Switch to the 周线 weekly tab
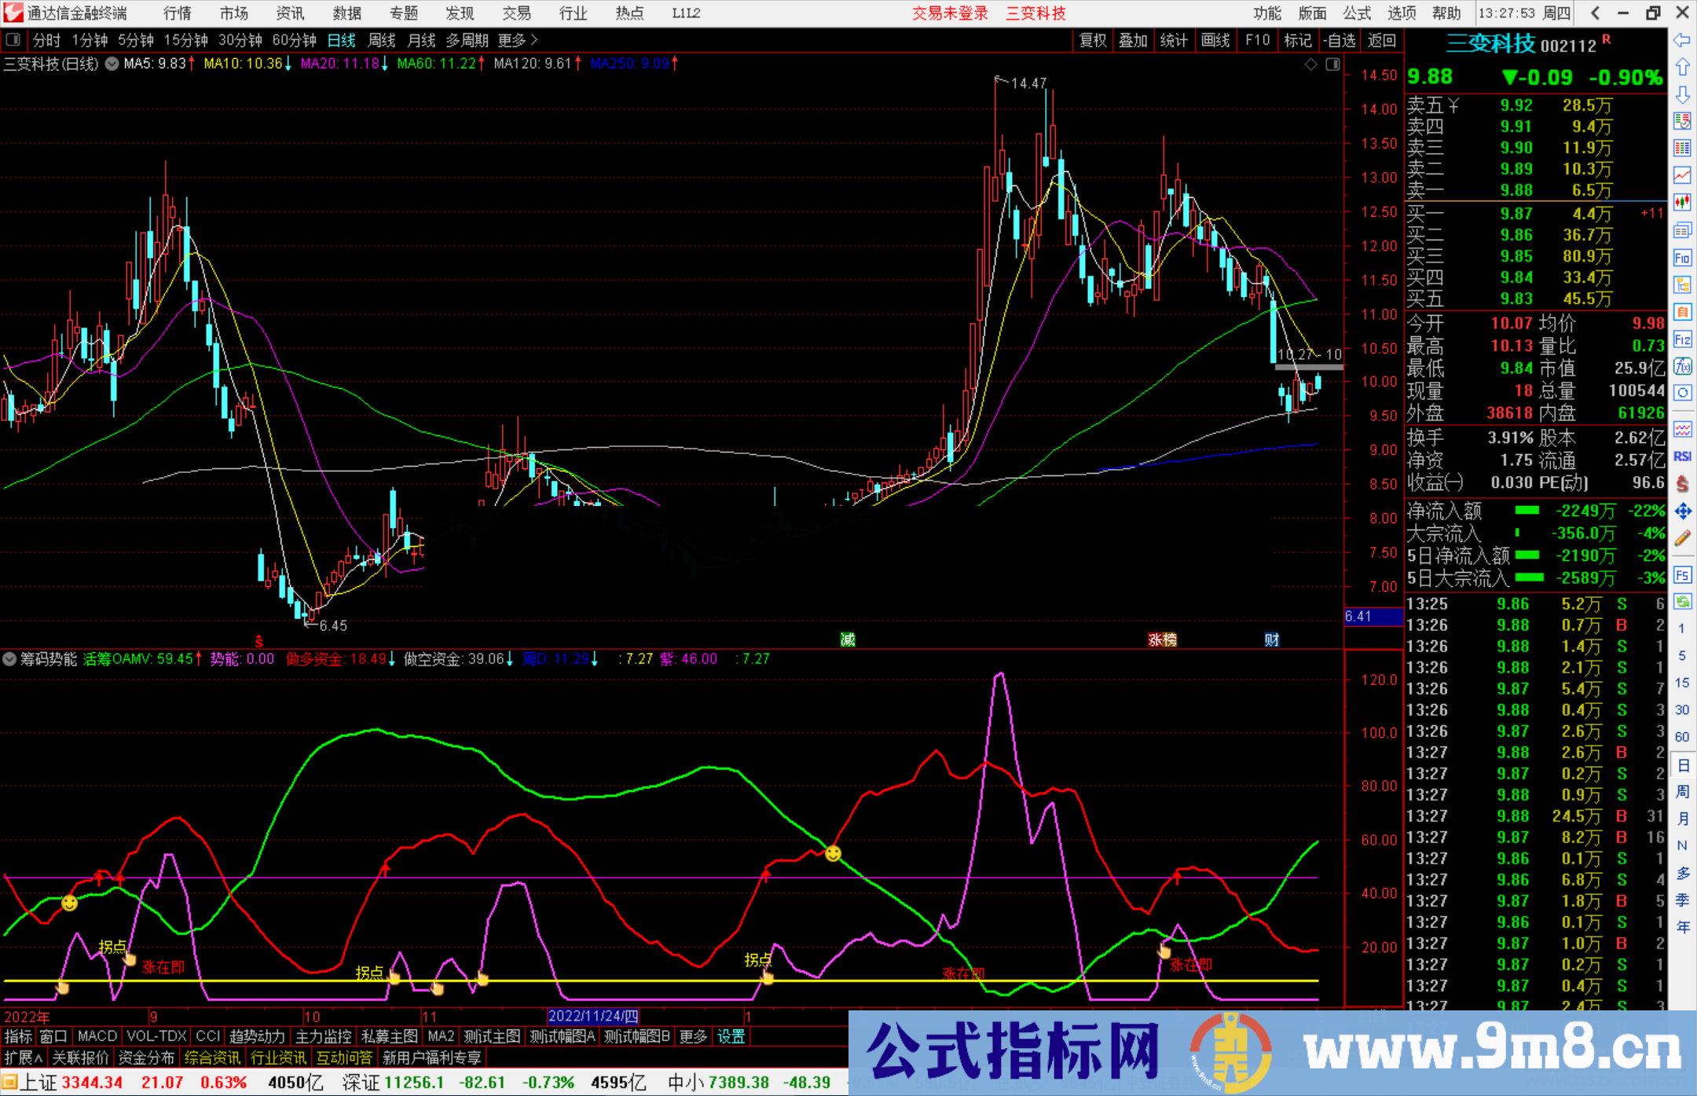The image size is (1697, 1096). tap(381, 40)
